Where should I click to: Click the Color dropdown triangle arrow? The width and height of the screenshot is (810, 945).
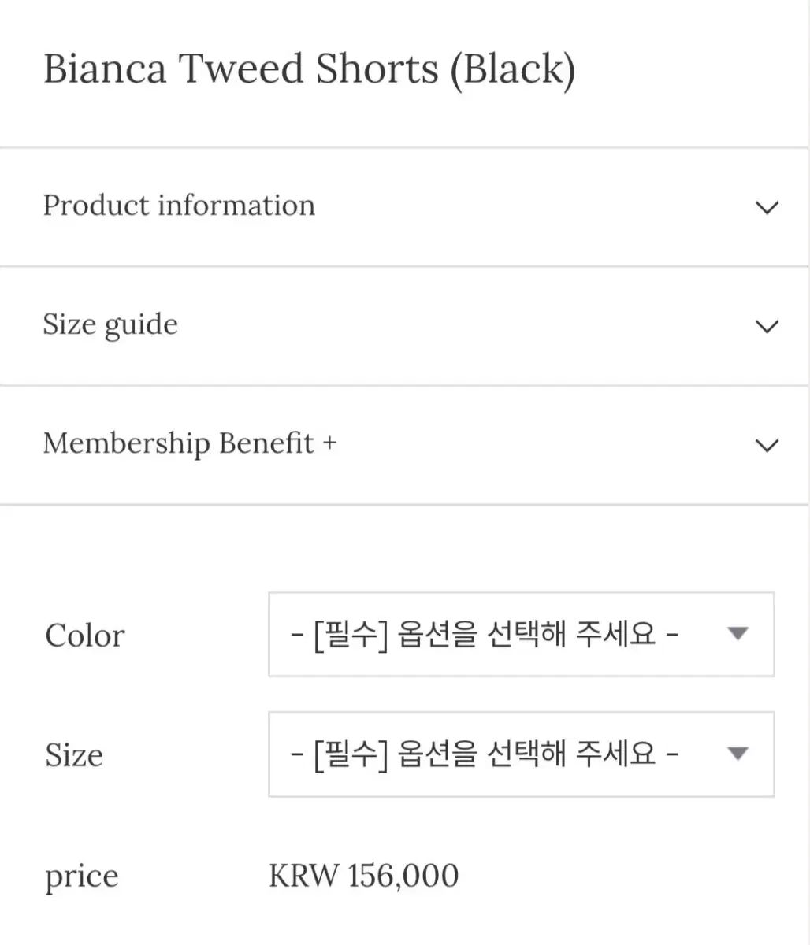(738, 634)
